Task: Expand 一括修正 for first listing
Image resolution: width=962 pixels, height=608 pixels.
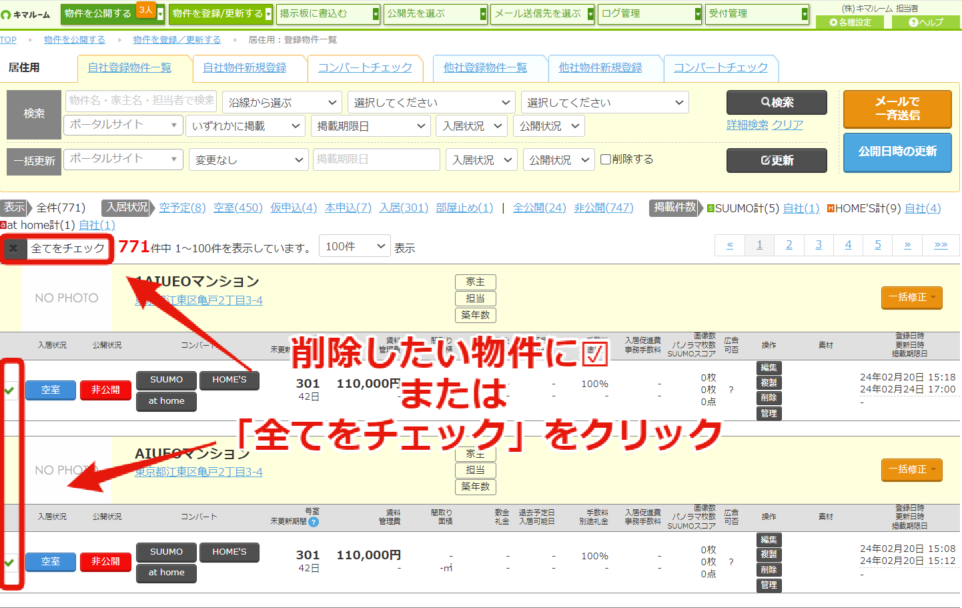Action: tap(911, 298)
